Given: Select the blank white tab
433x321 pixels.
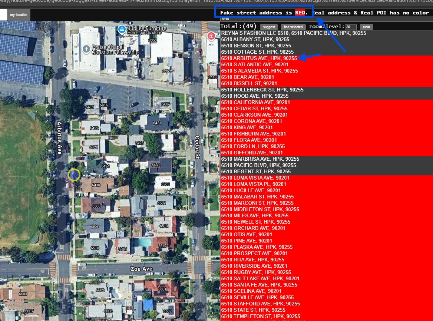Looking at the screenshot, I should click(3, 15).
